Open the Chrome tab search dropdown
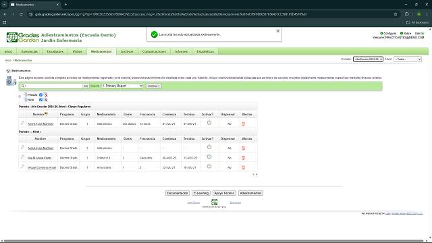The image size is (432, 243). click(x=5, y=5)
